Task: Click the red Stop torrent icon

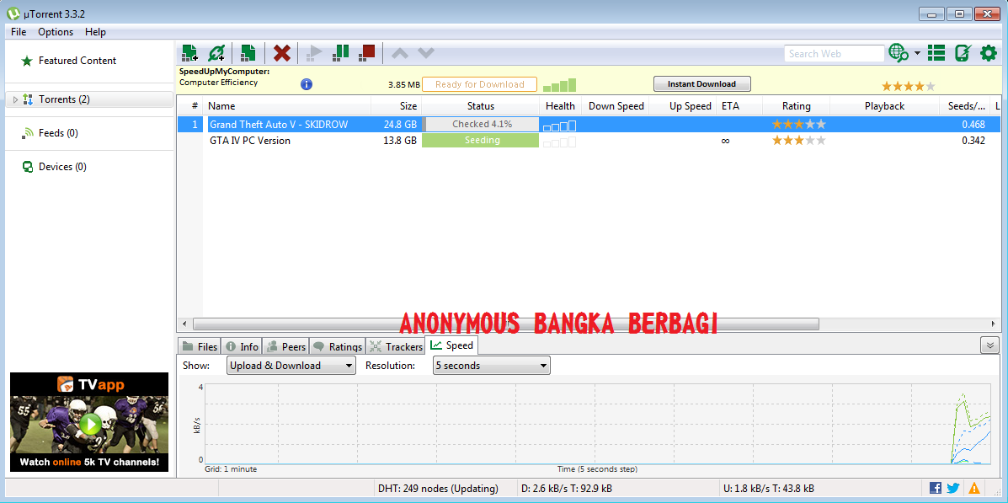Action: coord(367,53)
